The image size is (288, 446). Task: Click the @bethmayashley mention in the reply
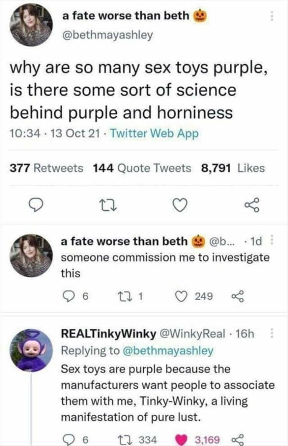(x=168, y=351)
